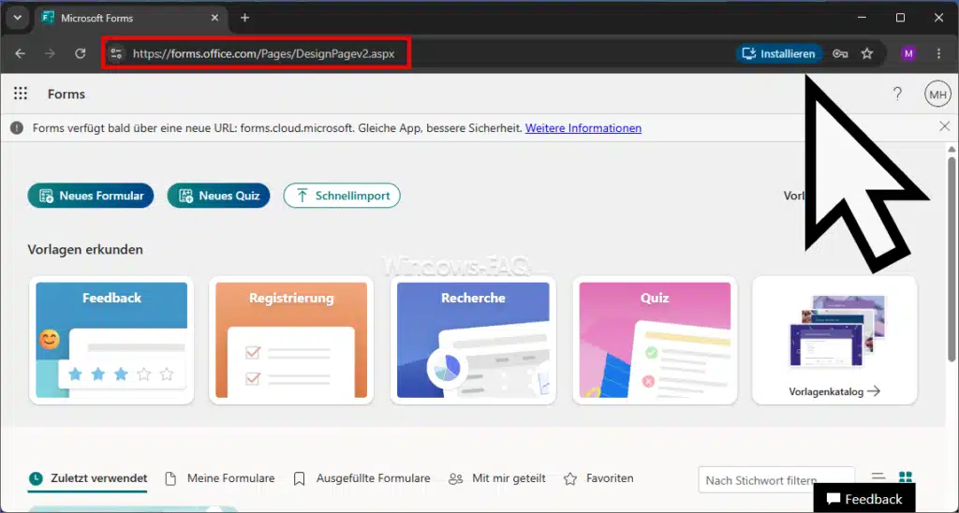Open the Microsoft 365 app launcher grid
The width and height of the screenshot is (959, 513).
[x=21, y=94]
